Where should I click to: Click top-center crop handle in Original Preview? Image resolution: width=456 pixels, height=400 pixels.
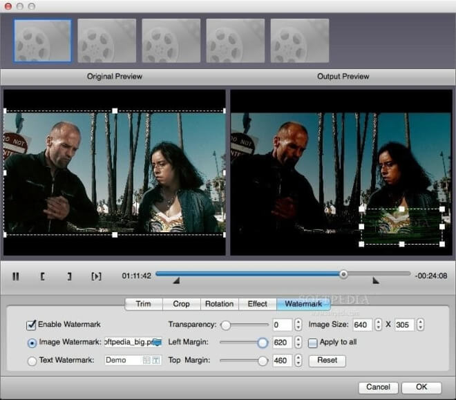pos(115,111)
